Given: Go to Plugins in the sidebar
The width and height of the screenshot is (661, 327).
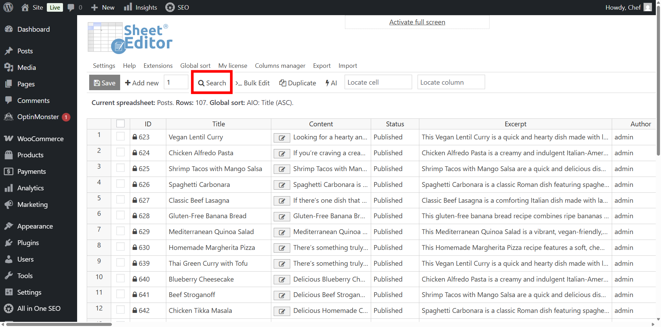Looking at the screenshot, I should click(x=28, y=243).
